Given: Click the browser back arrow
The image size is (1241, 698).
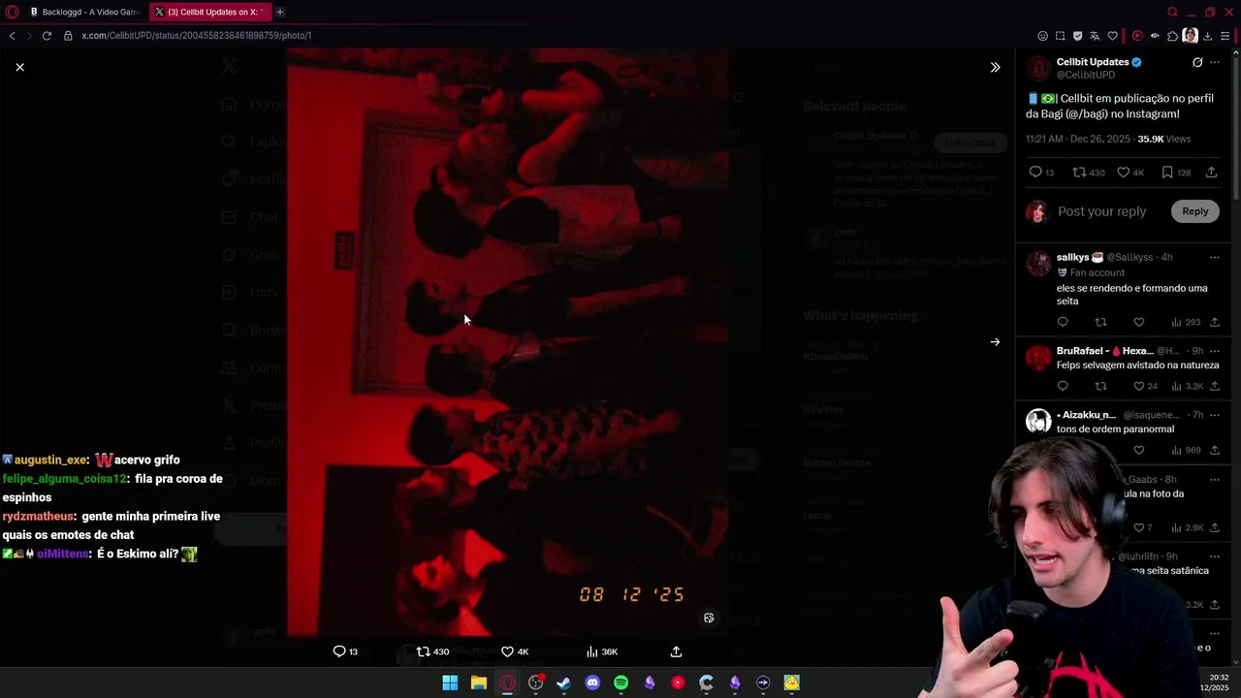Looking at the screenshot, I should (x=12, y=36).
